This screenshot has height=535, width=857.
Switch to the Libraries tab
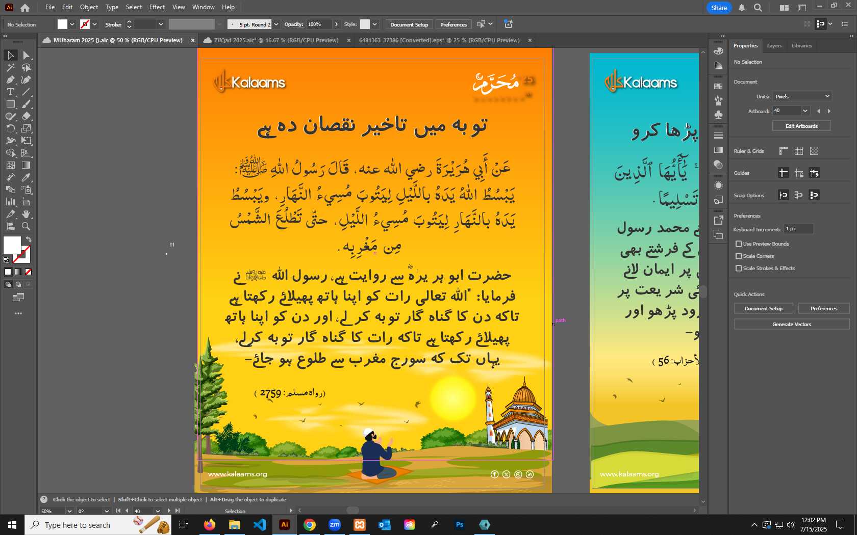point(801,46)
